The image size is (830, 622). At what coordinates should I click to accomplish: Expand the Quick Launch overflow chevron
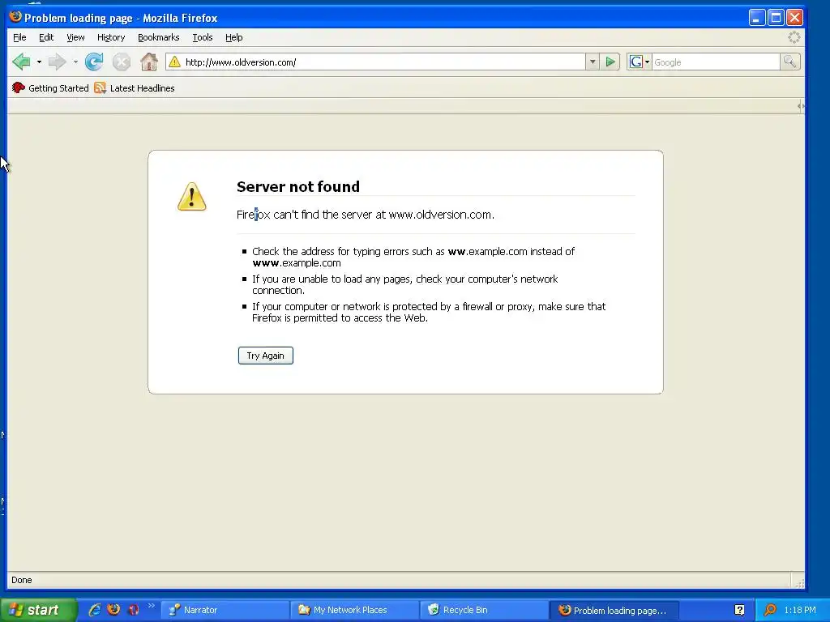(x=152, y=606)
